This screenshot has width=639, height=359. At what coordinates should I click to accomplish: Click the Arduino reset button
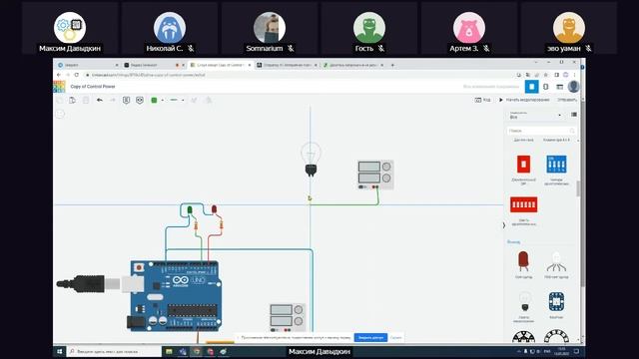click(139, 268)
